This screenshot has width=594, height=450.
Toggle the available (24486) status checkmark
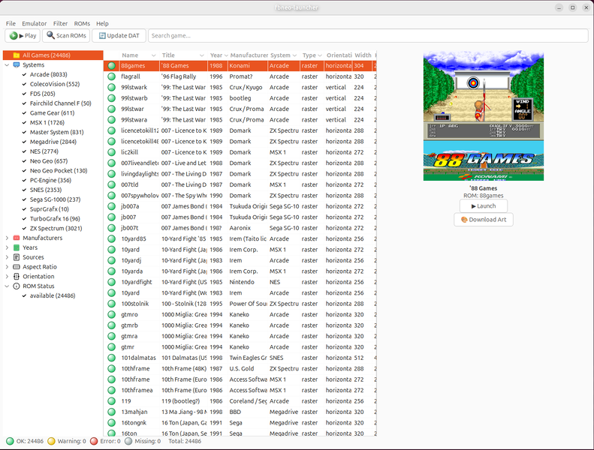point(24,296)
